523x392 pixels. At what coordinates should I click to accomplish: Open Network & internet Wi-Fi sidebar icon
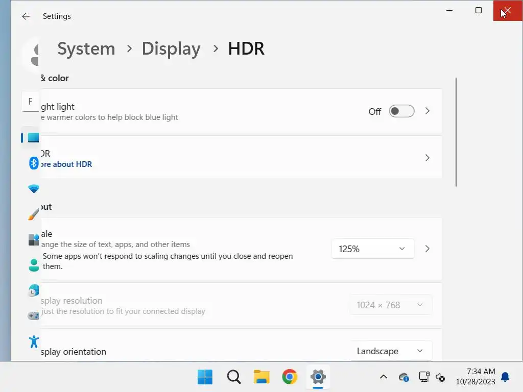click(33, 189)
